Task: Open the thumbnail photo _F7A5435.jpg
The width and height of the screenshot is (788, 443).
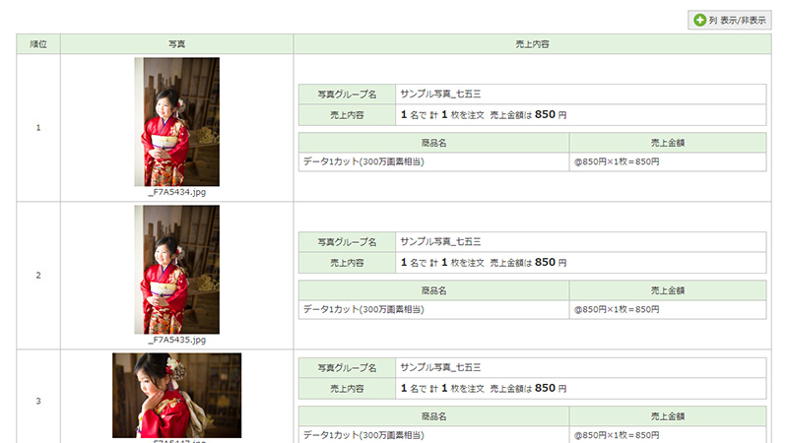Action: coord(177,269)
